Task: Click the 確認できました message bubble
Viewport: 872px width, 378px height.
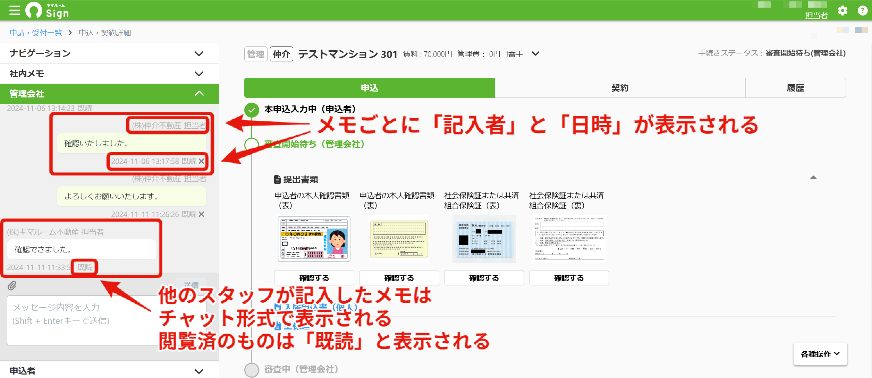Action: pyautogui.click(x=82, y=249)
